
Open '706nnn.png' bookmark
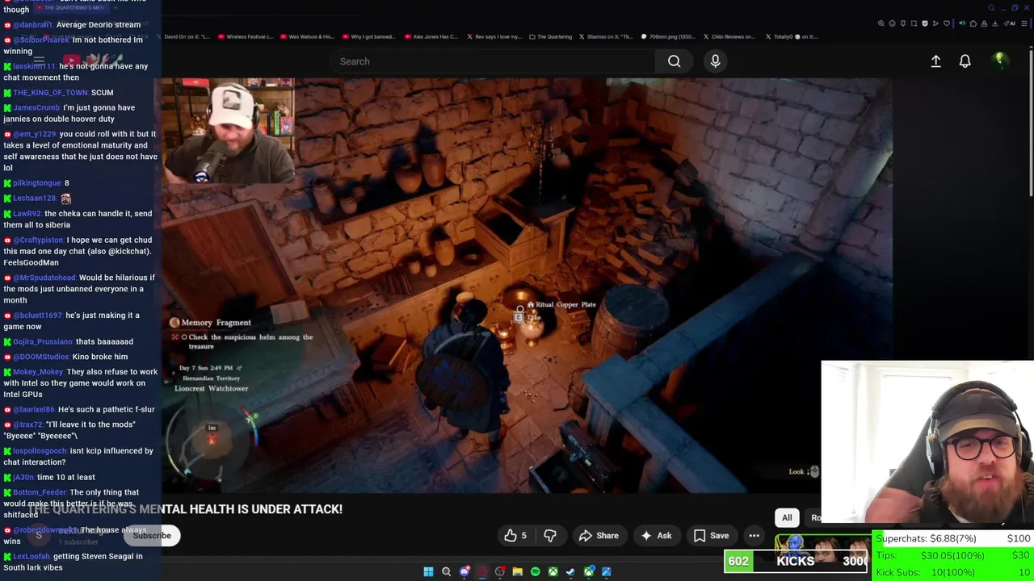(668, 36)
